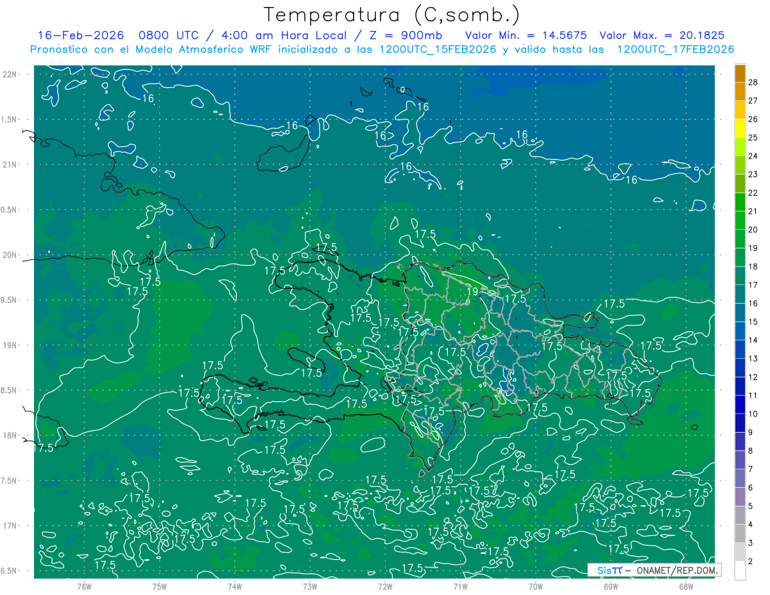Click the '68W' longitude axis label
770x595 pixels.
point(686,586)
